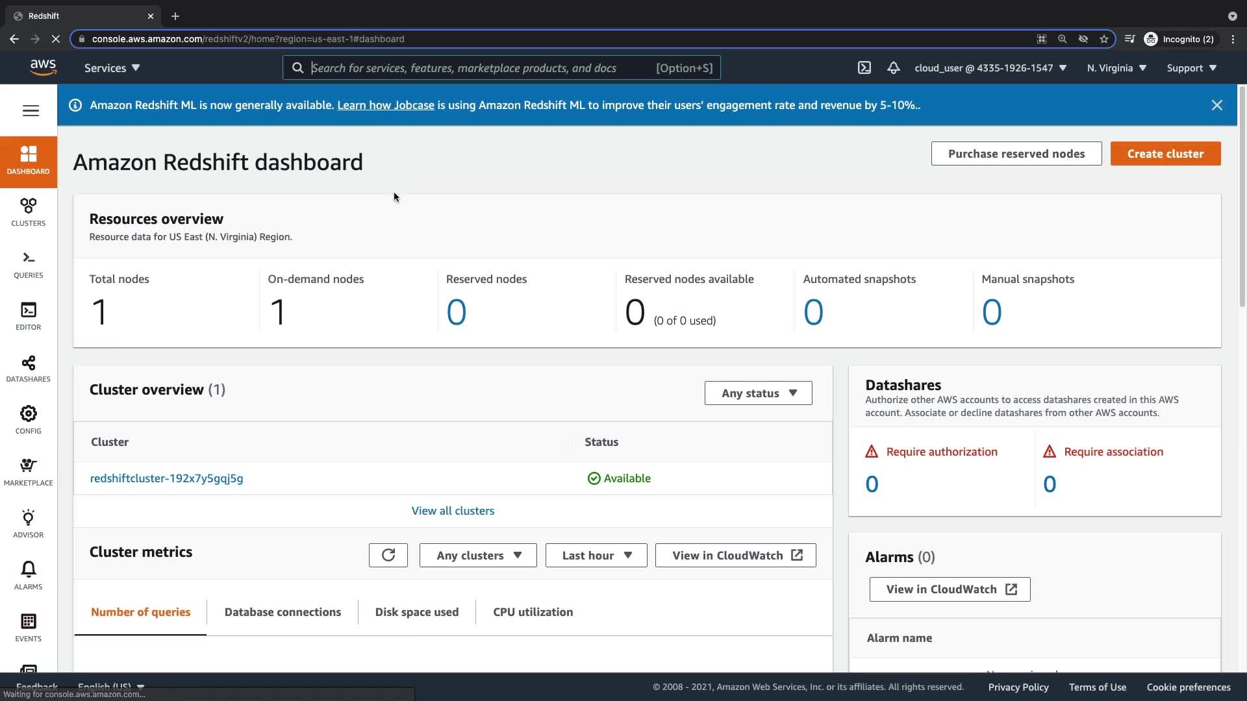Open the Last hour time range dropdown
The image size is (1247, 701).
tap(596, 556)
